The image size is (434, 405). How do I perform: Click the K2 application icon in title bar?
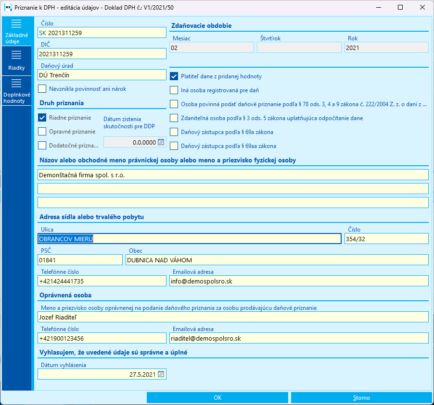tap(8, 8)
